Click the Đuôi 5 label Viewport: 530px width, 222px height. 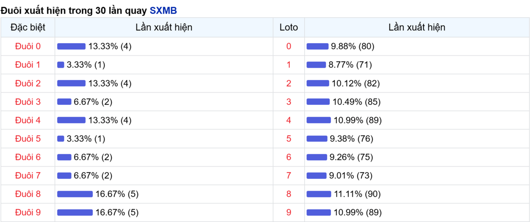coord(28,139)
